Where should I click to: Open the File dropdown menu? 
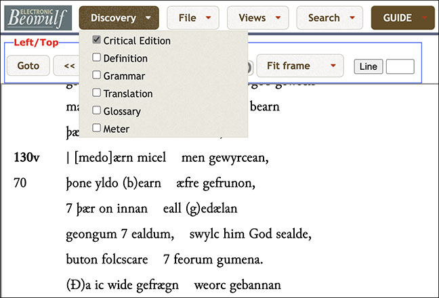[x=193, y=18]
